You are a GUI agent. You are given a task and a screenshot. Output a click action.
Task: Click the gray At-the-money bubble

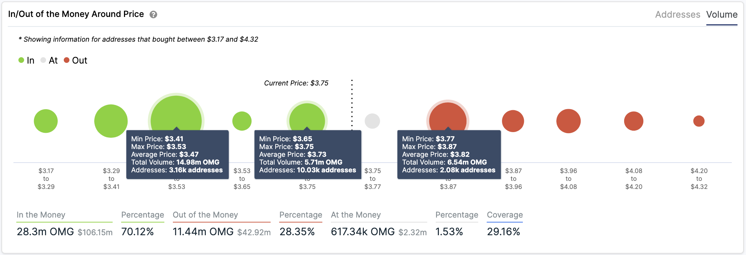pos(372,121)
